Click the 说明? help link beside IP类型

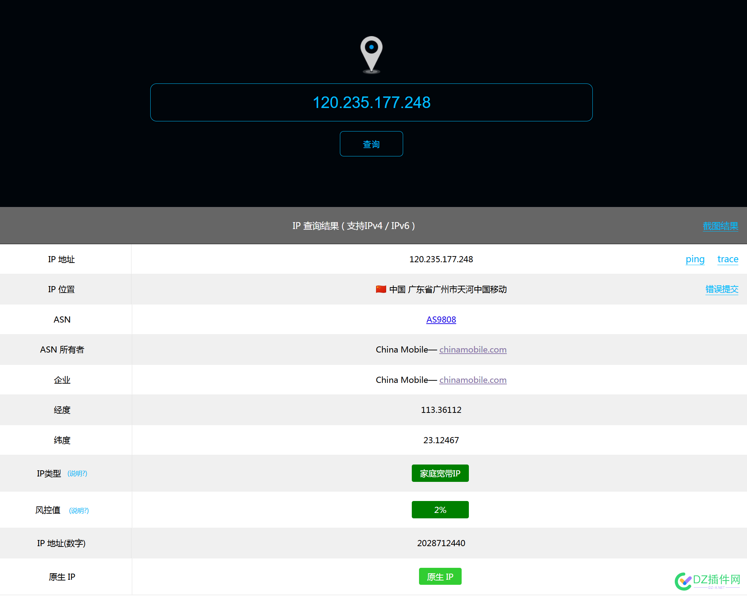[x=77, y=474]
